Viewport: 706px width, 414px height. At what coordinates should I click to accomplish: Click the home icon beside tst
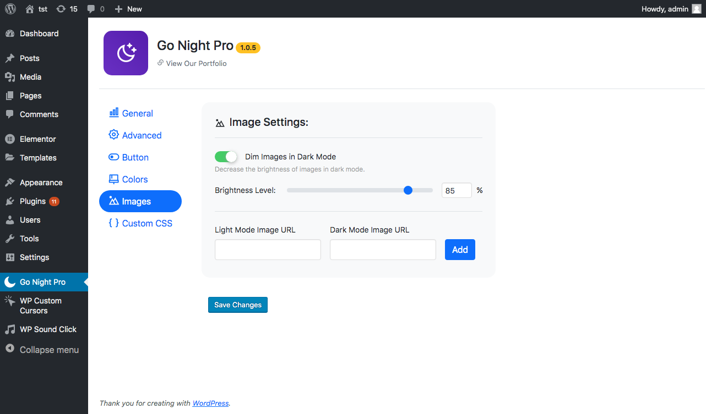coord(30,9)
